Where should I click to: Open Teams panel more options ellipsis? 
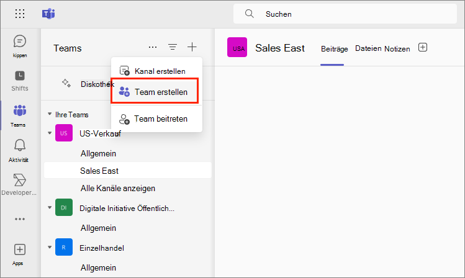tap(153, 47)
